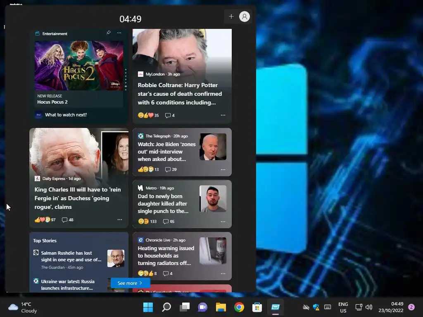423x317 pixels.
Task: Open more options on the Metro card
Action: click(223, 222)
